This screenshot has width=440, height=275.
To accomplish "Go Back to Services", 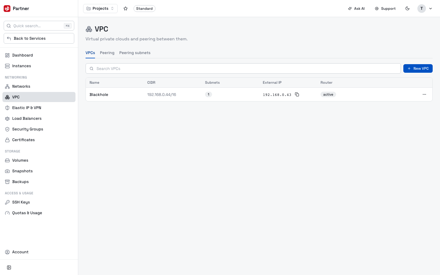I will pos(39,38).
